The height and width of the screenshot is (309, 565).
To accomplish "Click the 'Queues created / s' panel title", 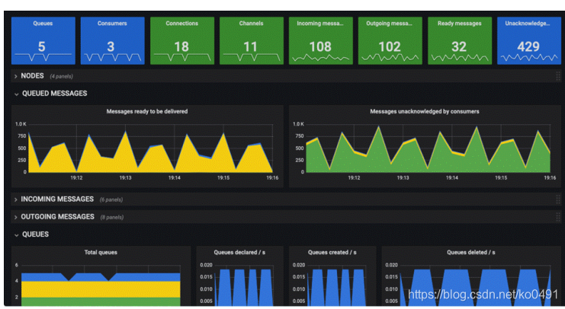I will [332, 252].
